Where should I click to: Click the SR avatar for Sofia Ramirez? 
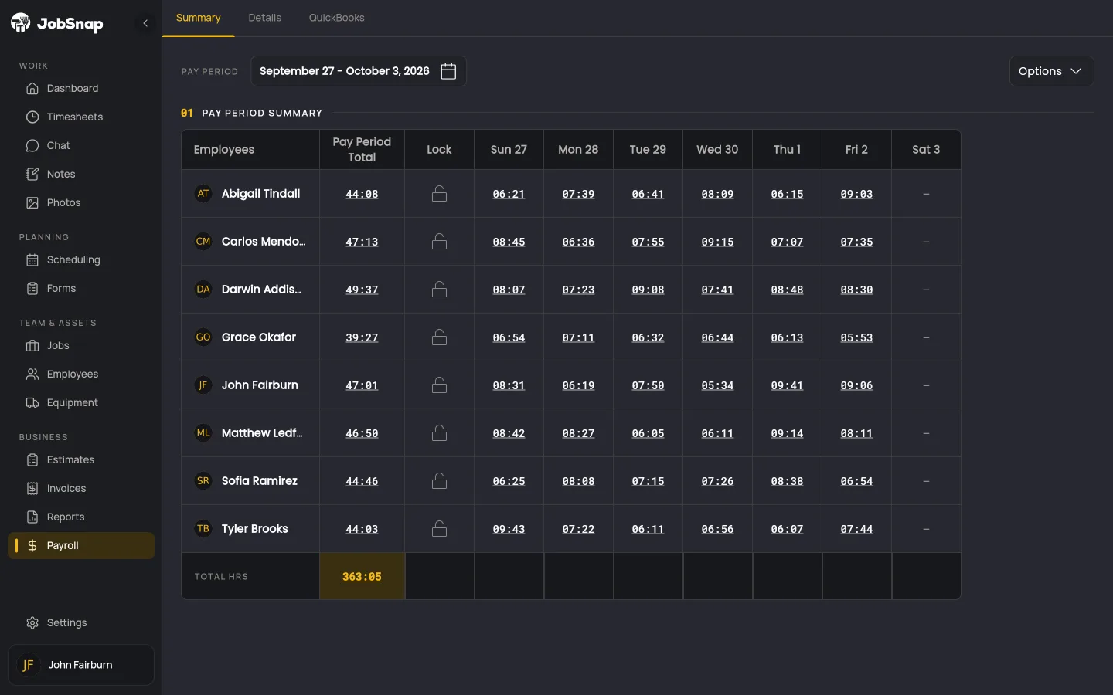(x=203, y=481)
